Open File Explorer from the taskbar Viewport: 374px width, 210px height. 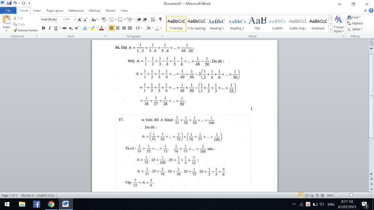(x=22, y=204)
